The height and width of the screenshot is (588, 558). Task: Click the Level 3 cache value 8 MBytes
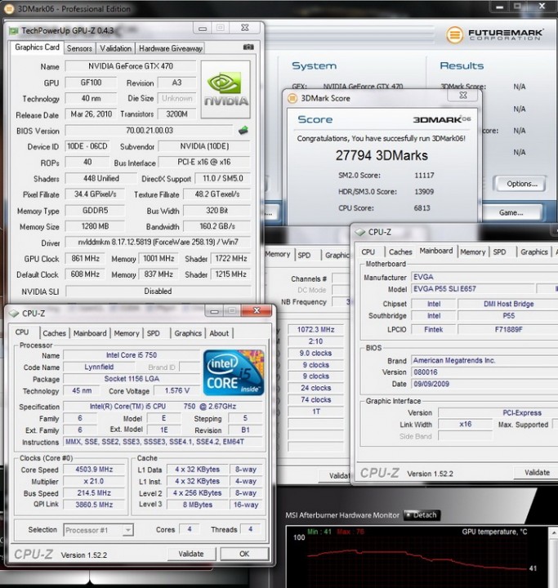(x=198, y=505)
